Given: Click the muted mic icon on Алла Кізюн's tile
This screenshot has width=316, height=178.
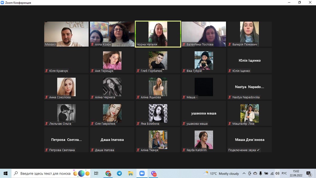Looking at the screenshot, I should click(92, 45).
